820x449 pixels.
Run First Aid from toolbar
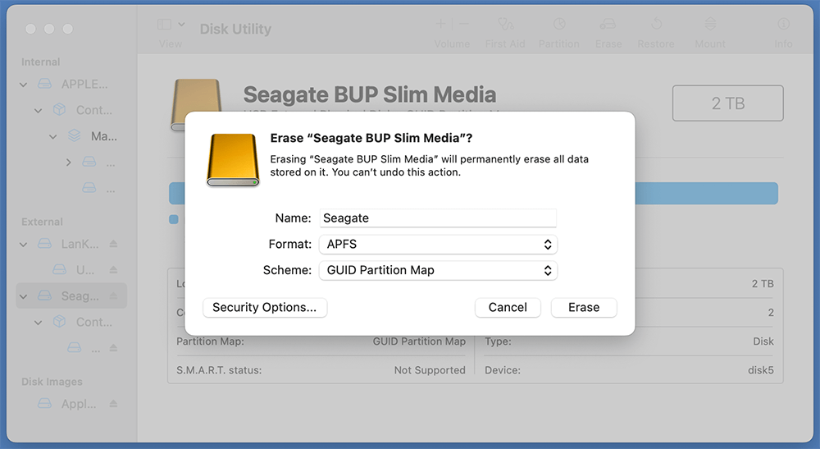click(505, 24)
